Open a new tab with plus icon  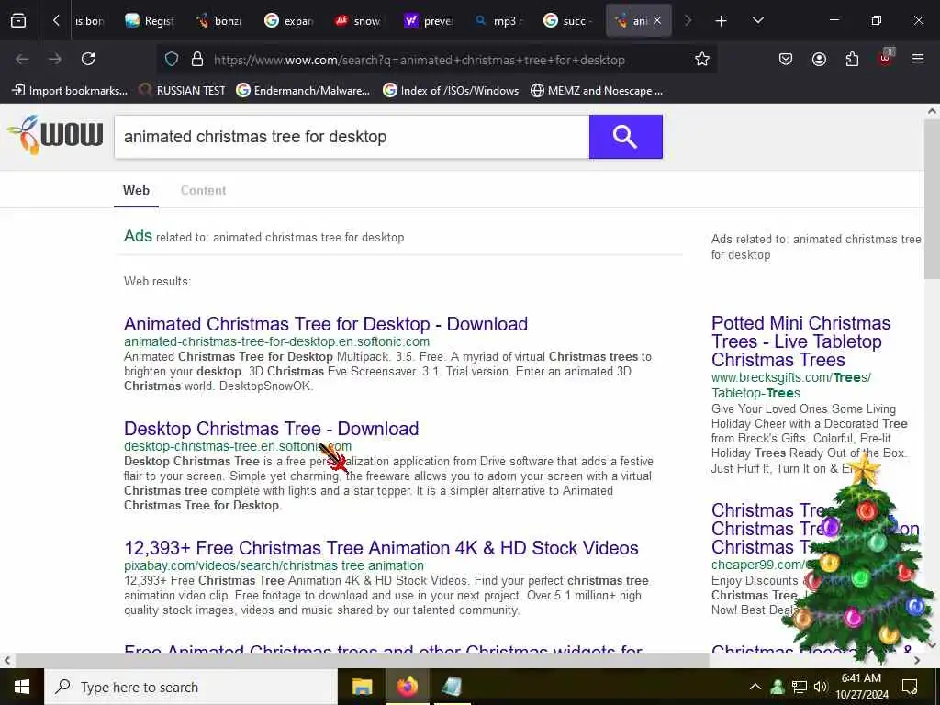721,21
